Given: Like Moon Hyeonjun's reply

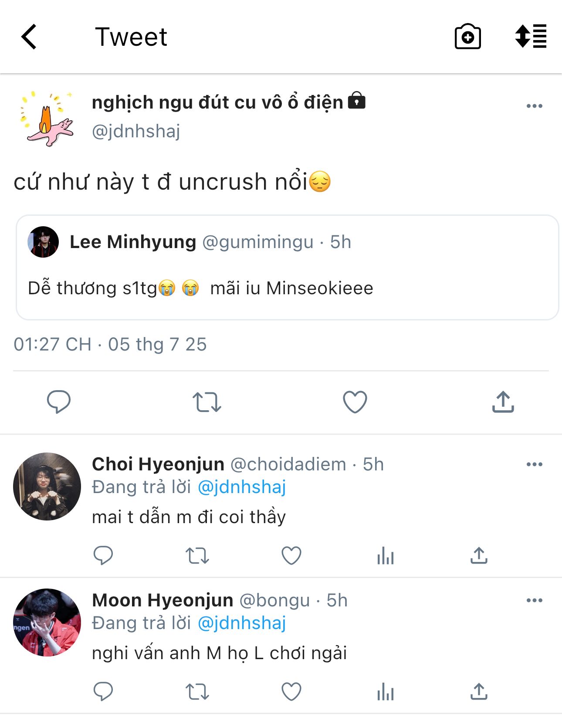Looking at the screenshot, I should coord(291,691).
